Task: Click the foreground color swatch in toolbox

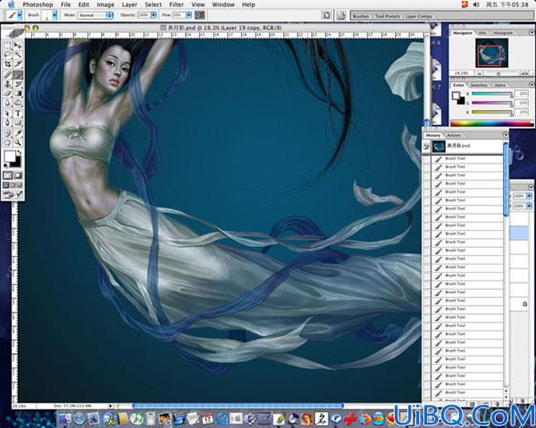Action: (10, 157)
